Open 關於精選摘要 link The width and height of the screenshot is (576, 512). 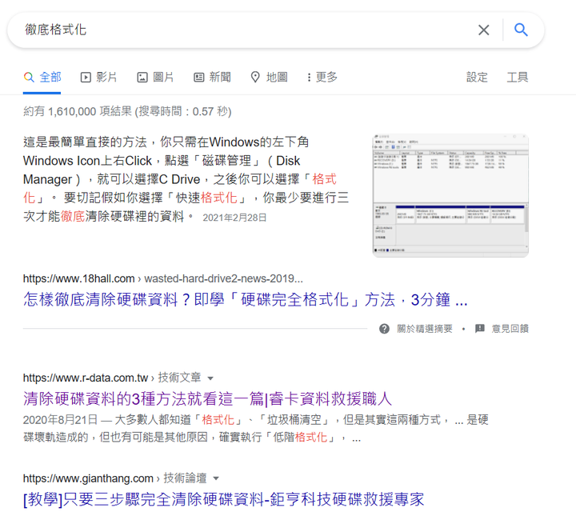point(425,329)
